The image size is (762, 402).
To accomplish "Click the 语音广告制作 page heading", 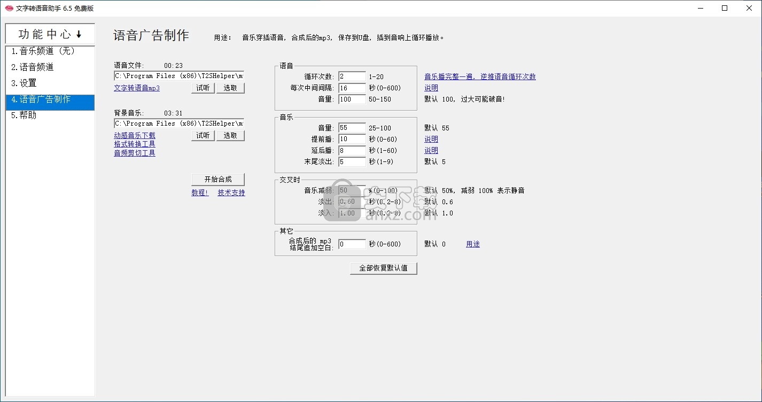I will pos(151,36).
